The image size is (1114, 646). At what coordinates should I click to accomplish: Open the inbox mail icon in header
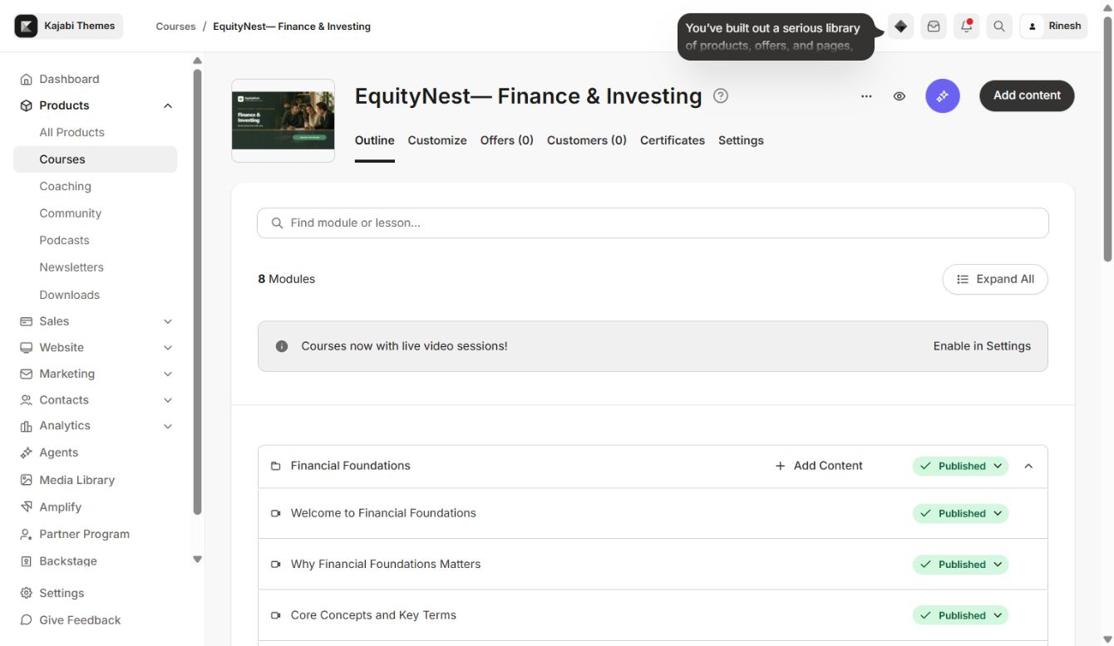pos(934,27)
